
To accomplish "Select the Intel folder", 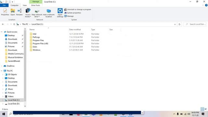I will pos(34,34).
